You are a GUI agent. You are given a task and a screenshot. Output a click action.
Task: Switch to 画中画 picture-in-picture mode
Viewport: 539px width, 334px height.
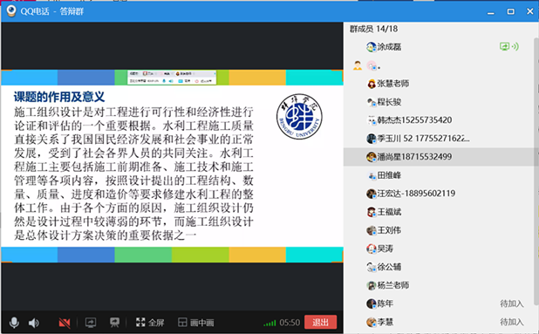click(196, 323)
